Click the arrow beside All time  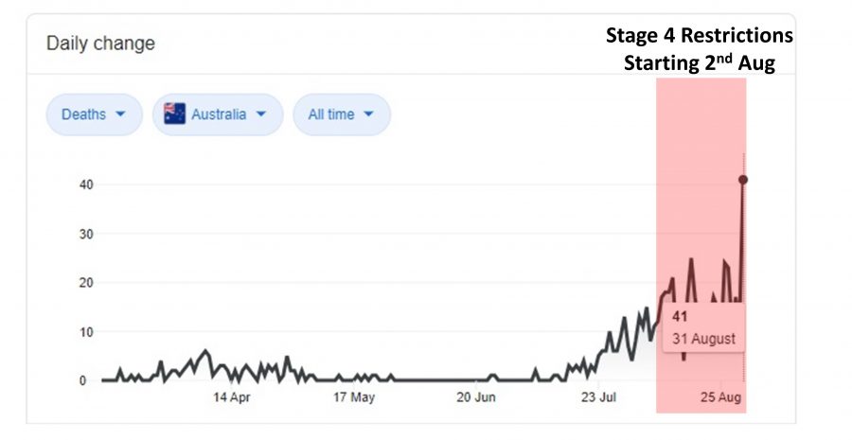pos(368,114)
